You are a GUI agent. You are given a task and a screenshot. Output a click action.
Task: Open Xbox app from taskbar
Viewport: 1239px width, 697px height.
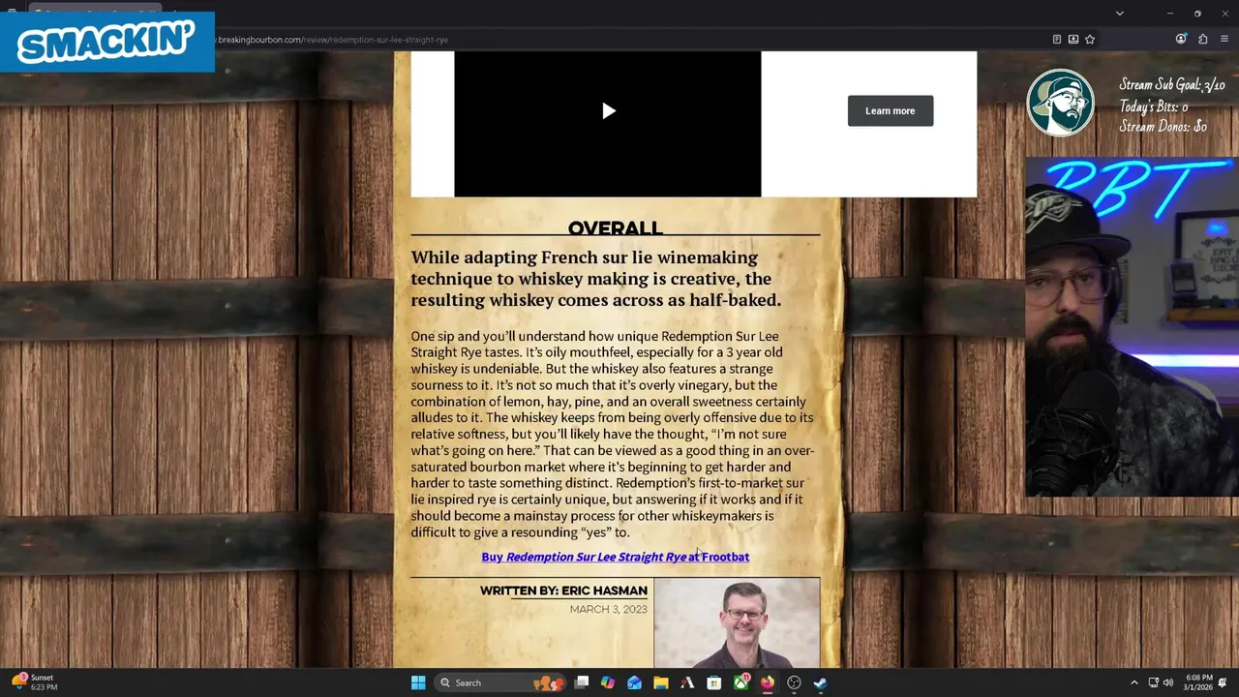pyautogui.click(x=740, y=682)
